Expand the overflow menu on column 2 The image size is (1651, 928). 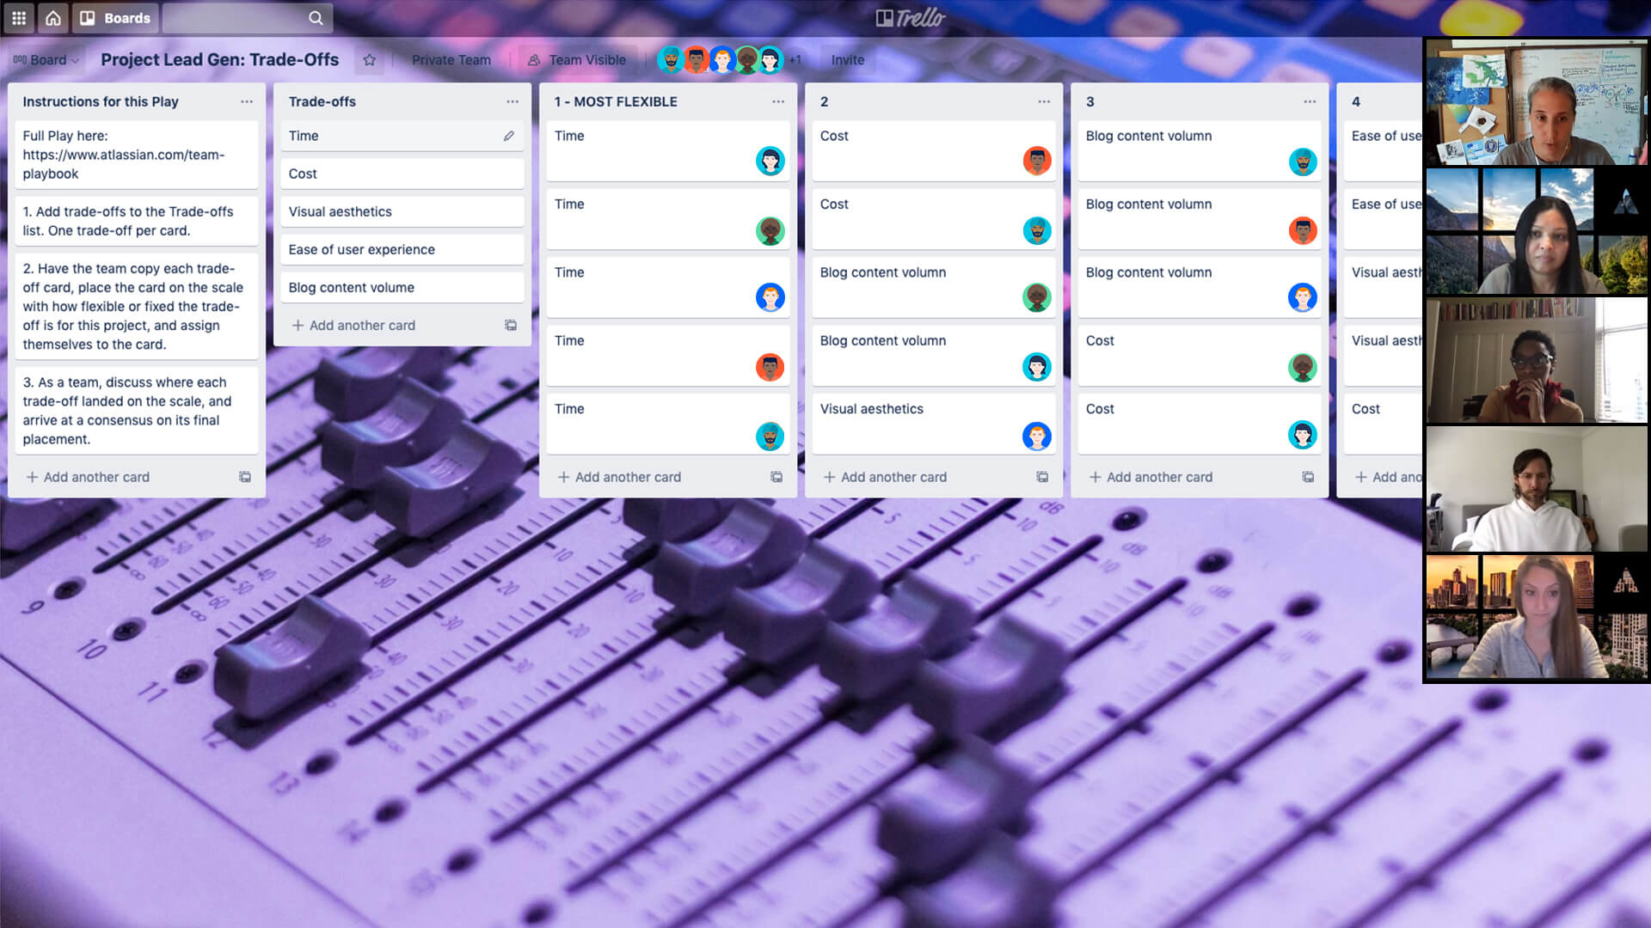click(1043, 101)
